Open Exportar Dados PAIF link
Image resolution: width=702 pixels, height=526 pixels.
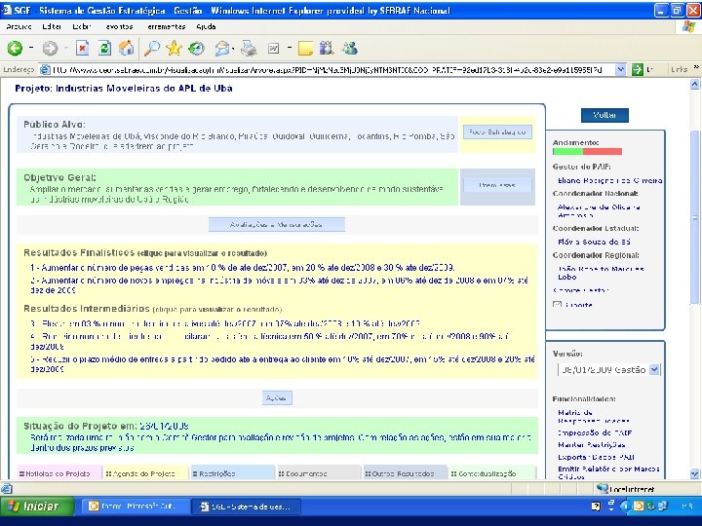596,457
